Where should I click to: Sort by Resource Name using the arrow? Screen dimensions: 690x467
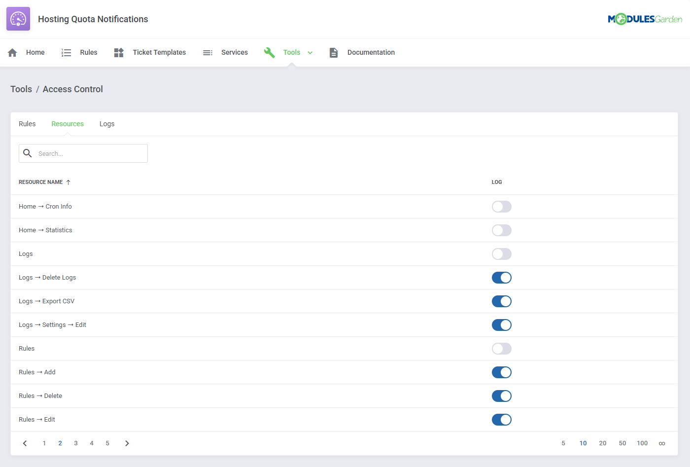[x=69, y=181]
